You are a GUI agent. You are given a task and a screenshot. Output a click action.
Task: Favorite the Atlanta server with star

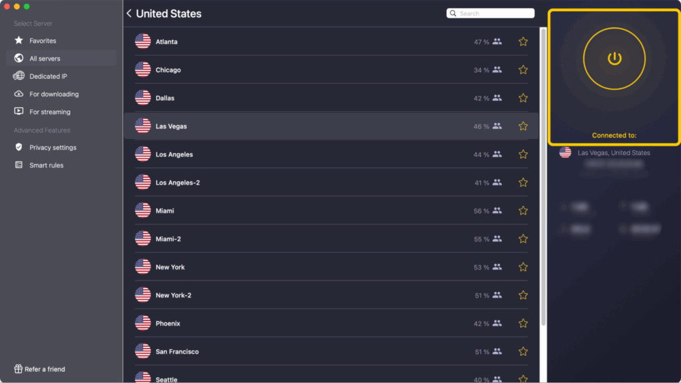click(523, 42)
